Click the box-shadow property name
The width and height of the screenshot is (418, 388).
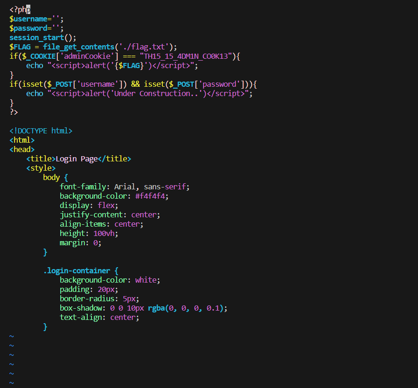(x=81, y=308)
